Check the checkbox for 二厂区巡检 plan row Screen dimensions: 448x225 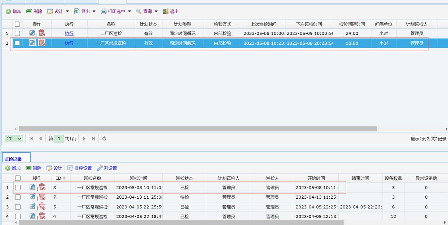coord(17,33)
